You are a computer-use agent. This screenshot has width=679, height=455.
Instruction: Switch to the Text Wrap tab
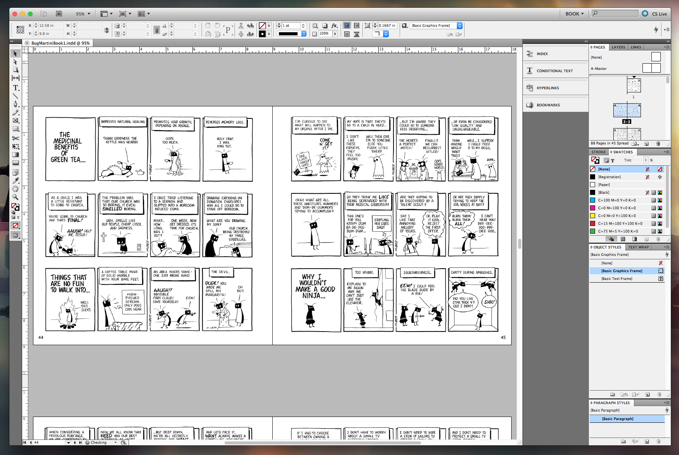[x=638, y=247]
